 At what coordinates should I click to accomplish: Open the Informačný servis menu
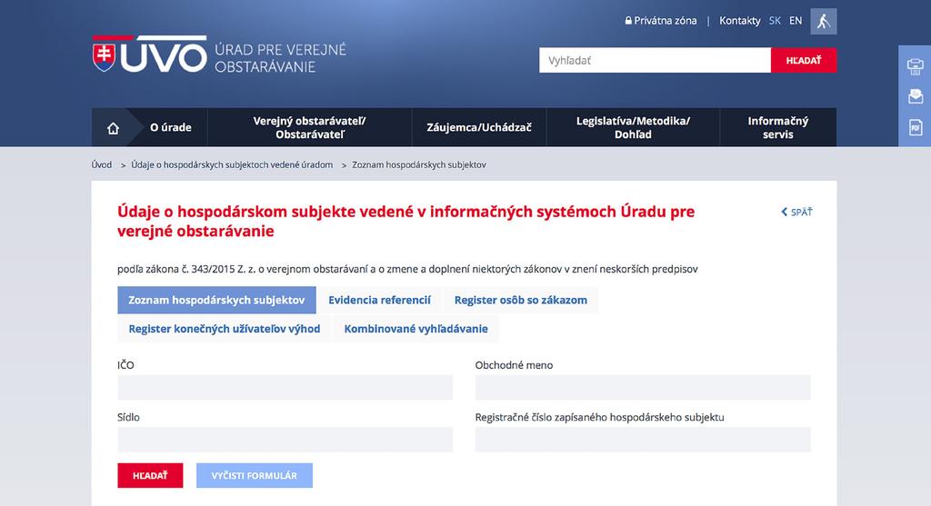point(778,127)
